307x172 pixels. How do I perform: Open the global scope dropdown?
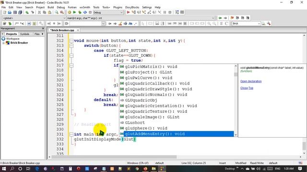(64, 18)
